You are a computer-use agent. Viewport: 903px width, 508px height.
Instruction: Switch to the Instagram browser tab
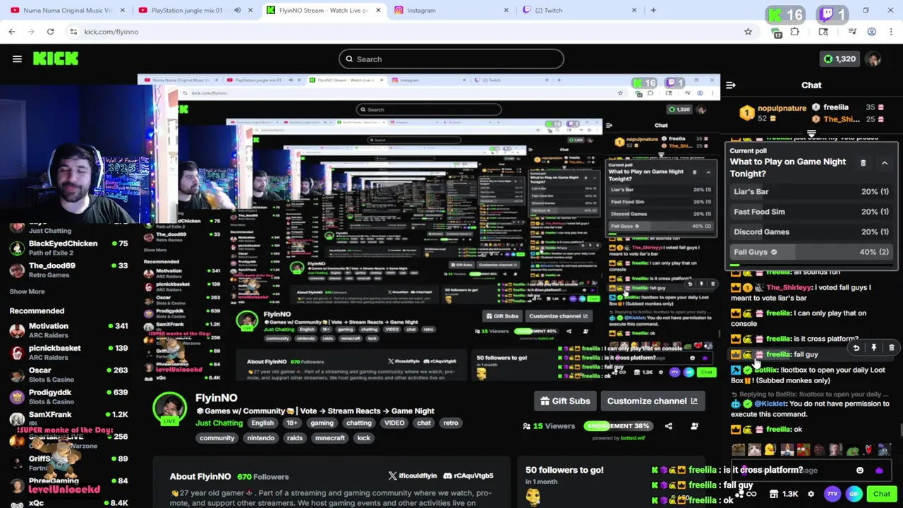[451, 11]
